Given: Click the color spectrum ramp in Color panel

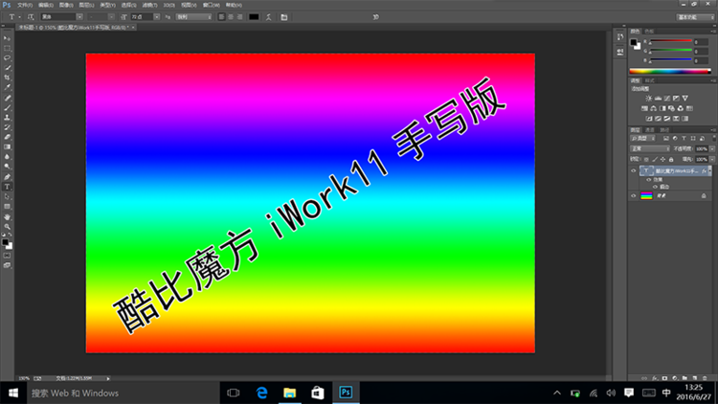Looking at the screenshot, I should pyautogui.click(x=669, y=70).
